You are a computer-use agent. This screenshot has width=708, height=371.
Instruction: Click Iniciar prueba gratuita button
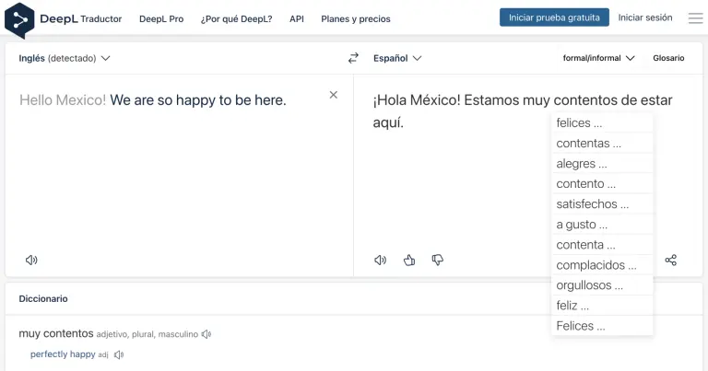coord(554,17)
